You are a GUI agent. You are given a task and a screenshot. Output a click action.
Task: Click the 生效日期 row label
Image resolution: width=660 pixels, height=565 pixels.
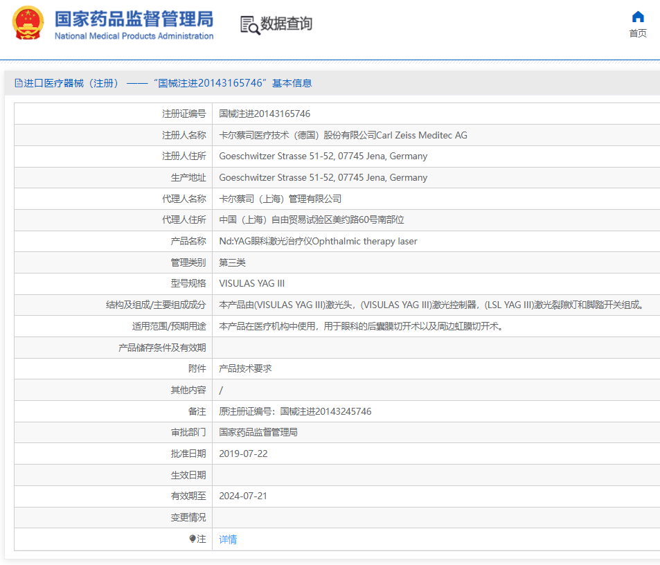click(x=188, y=475)
